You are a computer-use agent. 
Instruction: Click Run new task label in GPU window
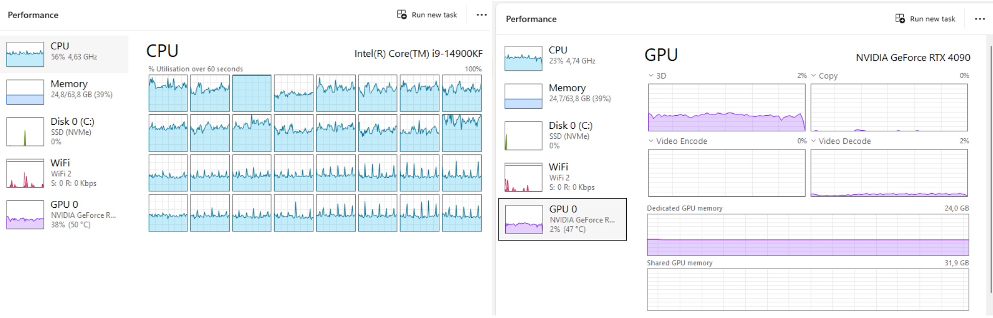click(933, 19)
